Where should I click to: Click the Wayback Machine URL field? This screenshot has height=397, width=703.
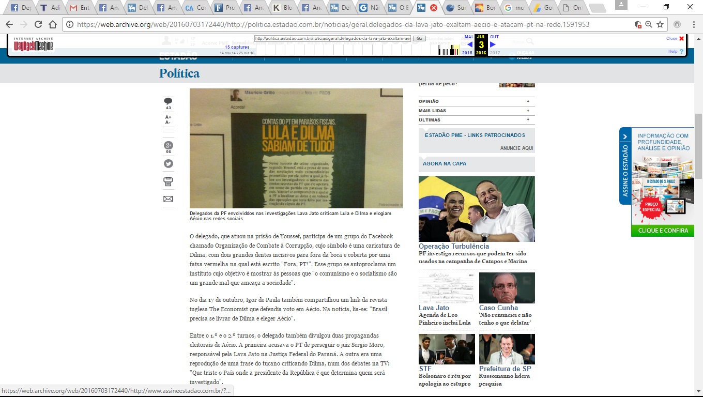[x=332, y=39]
